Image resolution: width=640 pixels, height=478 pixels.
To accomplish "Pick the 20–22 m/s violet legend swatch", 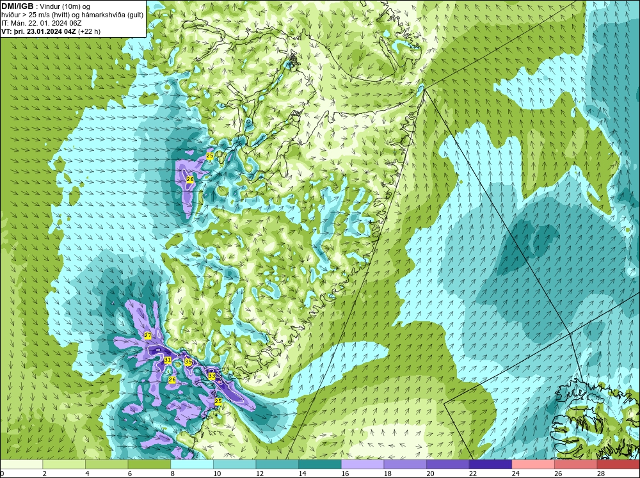I will click(x=448, y=464).
